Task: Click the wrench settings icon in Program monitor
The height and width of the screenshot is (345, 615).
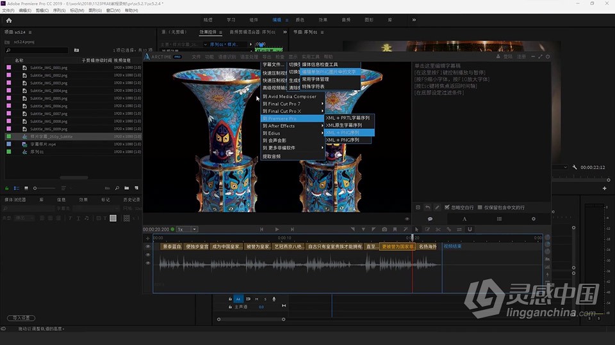Action: (575, 167)
